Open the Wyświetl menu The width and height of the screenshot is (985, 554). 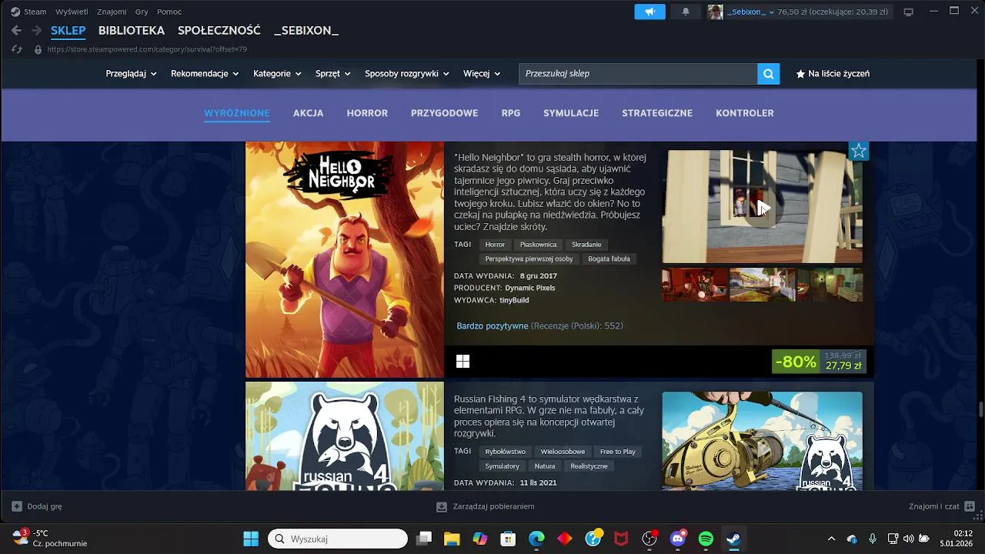click(72, 12)
